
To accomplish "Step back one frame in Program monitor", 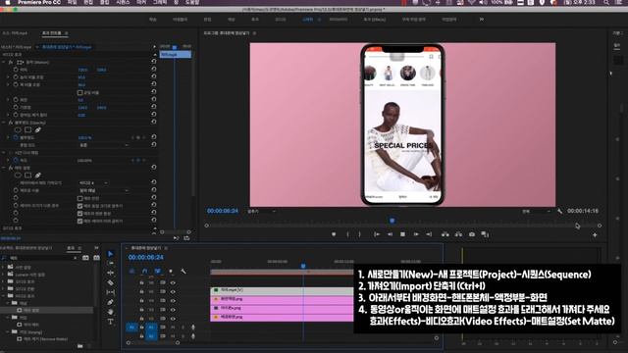I will click(390, 234).
